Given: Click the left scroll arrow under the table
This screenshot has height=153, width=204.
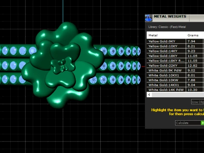Looking at the screenshot, I should click(149, 95).
